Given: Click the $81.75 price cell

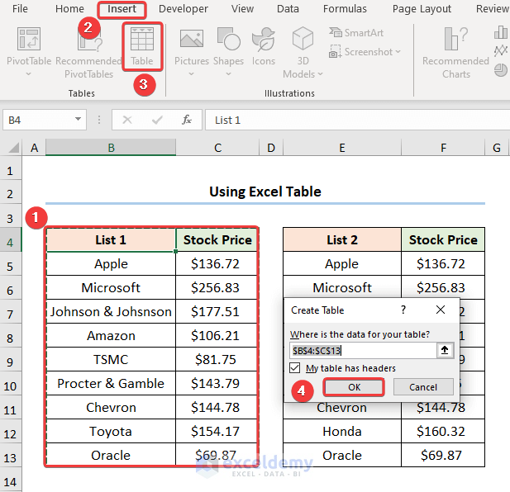Looking at the screenshot, I should click(x=216, y=359).
